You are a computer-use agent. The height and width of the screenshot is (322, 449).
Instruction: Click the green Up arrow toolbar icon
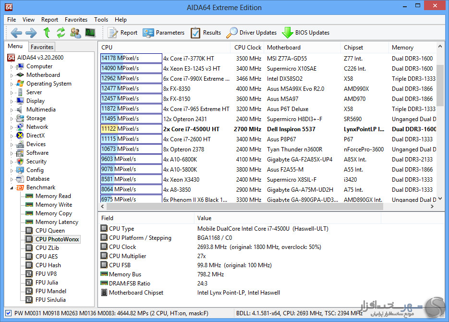47,33
